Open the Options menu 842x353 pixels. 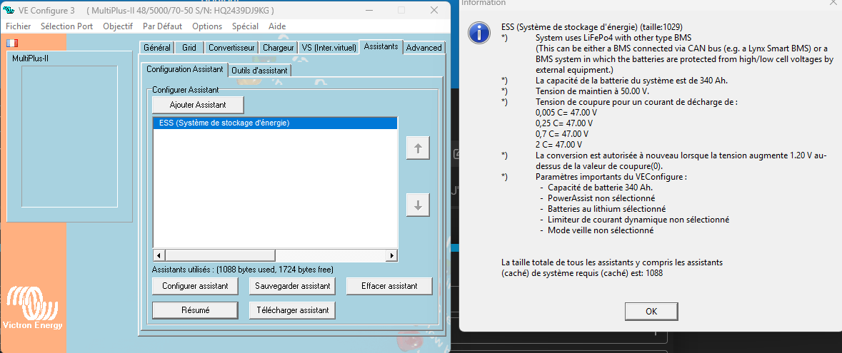206,26
